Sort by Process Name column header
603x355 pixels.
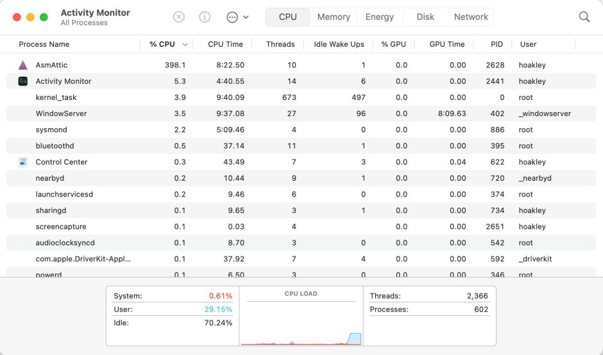point(44,44)
